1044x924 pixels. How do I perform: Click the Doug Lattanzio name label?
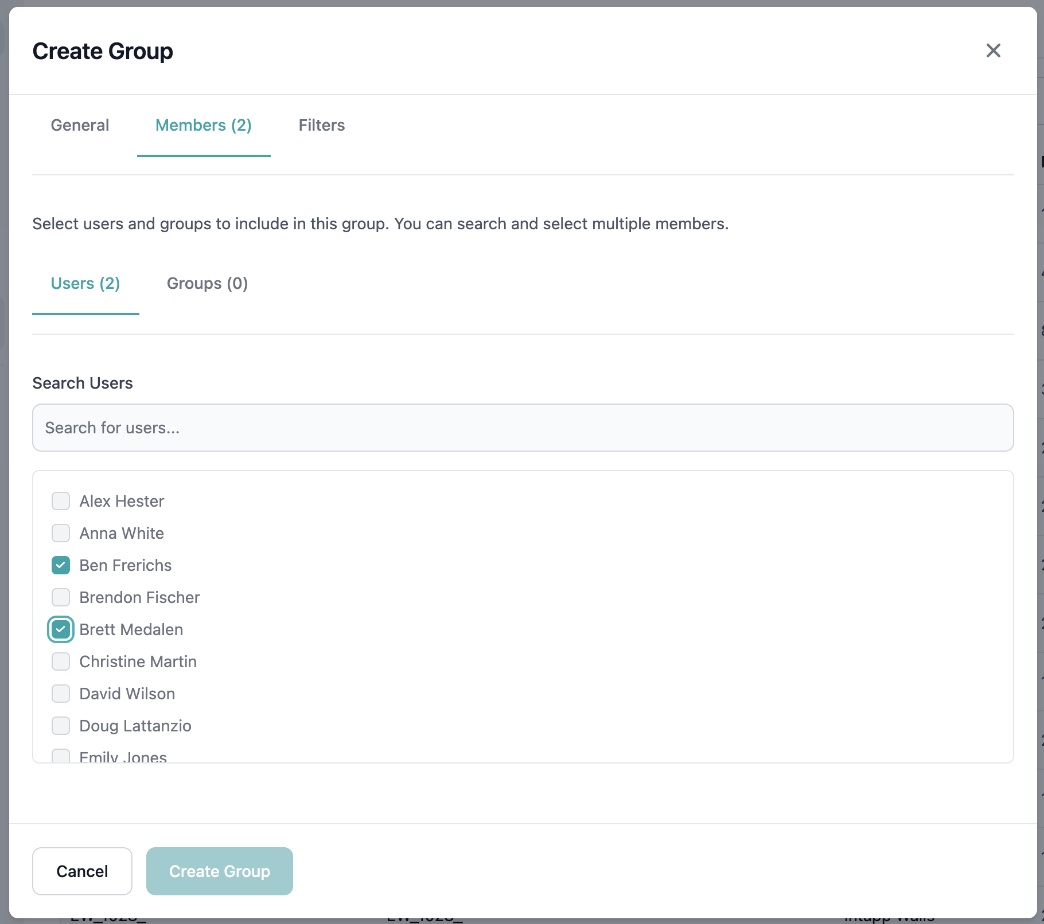[x=135, y=726]
